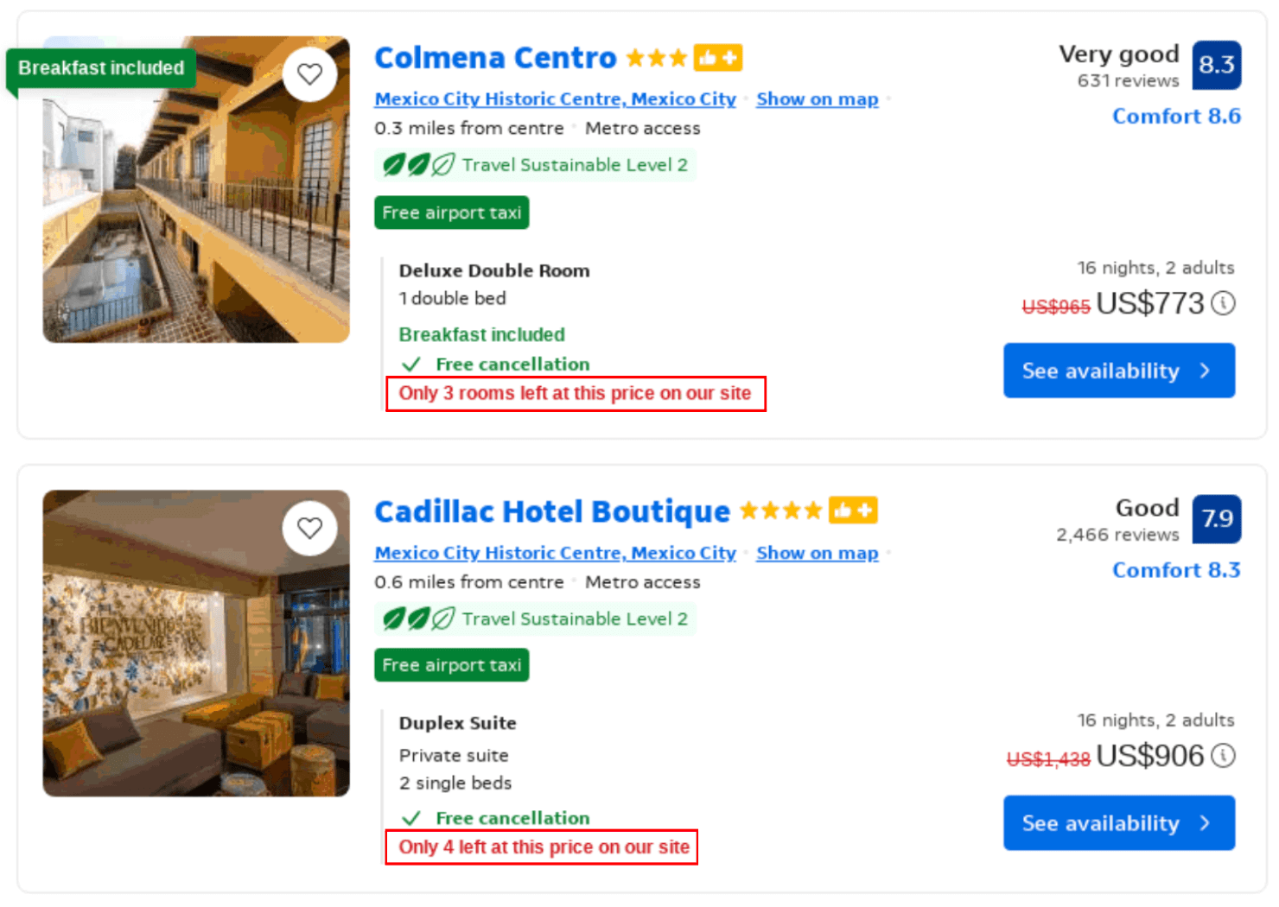
Task: Open the Mexico City Historic Centre link
Action: coord(555,98)
